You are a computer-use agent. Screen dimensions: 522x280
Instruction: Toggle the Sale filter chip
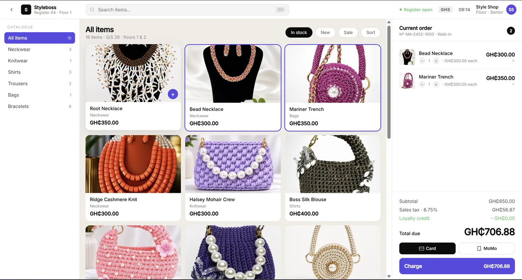(x=348, y=33)
